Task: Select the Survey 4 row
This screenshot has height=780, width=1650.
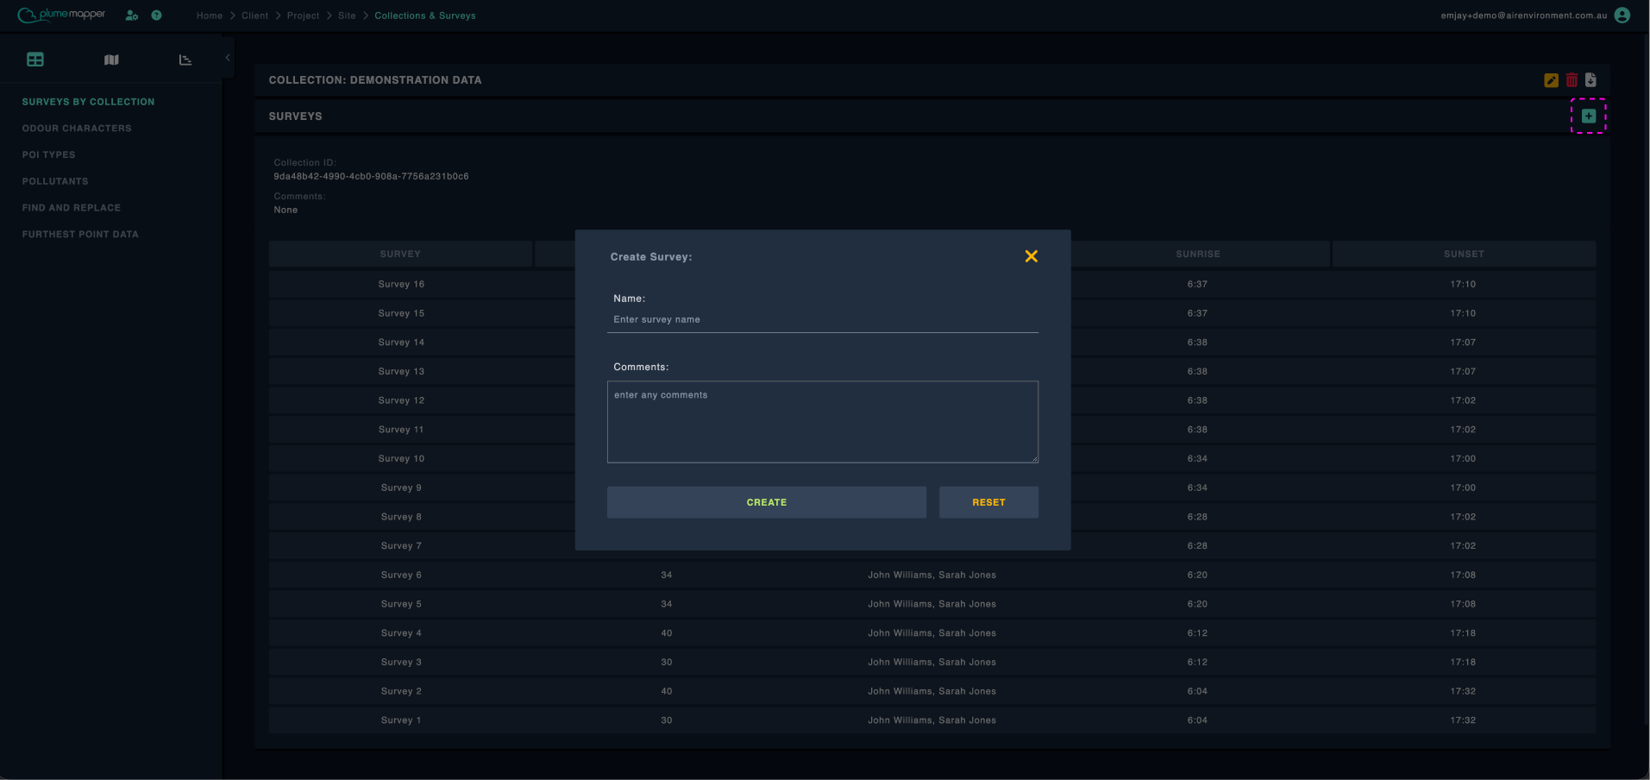Action: [x=932, y=633]
